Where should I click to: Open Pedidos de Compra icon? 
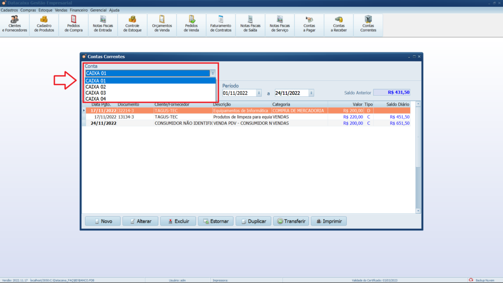click(74, 24)
